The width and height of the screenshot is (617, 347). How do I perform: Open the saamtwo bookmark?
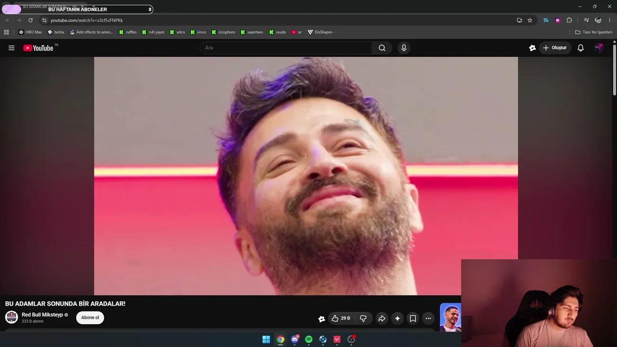252,32
